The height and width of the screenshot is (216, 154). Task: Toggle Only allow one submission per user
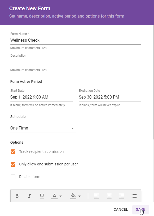[13, 164]
